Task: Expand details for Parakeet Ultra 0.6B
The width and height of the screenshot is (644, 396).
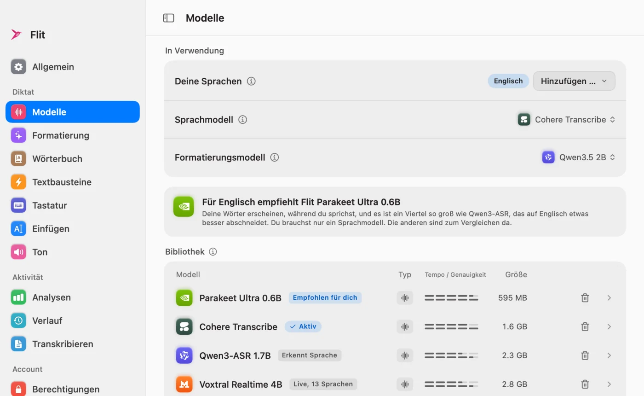Action: coord(609,298)
